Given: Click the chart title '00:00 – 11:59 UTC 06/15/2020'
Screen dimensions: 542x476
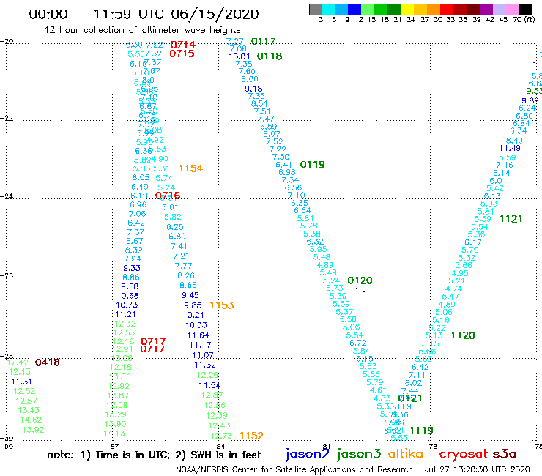Looking at the screenshot, I should click(144, 14).
